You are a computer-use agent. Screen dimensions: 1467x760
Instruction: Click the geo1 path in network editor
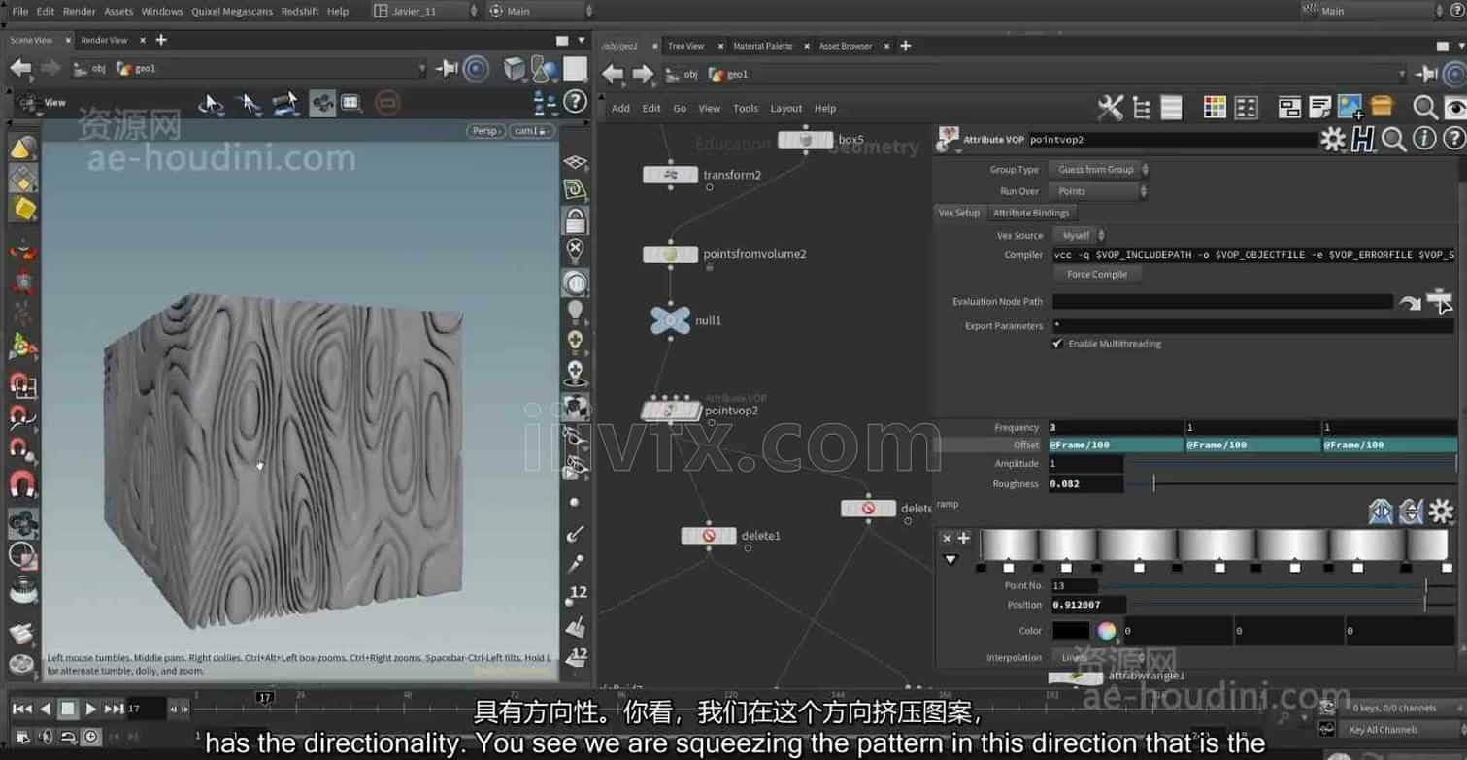pyautogui.click(x=729, y=74)
